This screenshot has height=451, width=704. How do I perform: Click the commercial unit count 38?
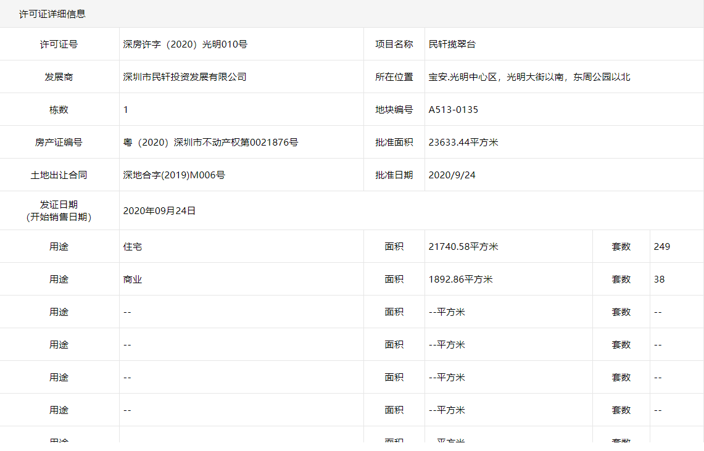tap(658, 279)
